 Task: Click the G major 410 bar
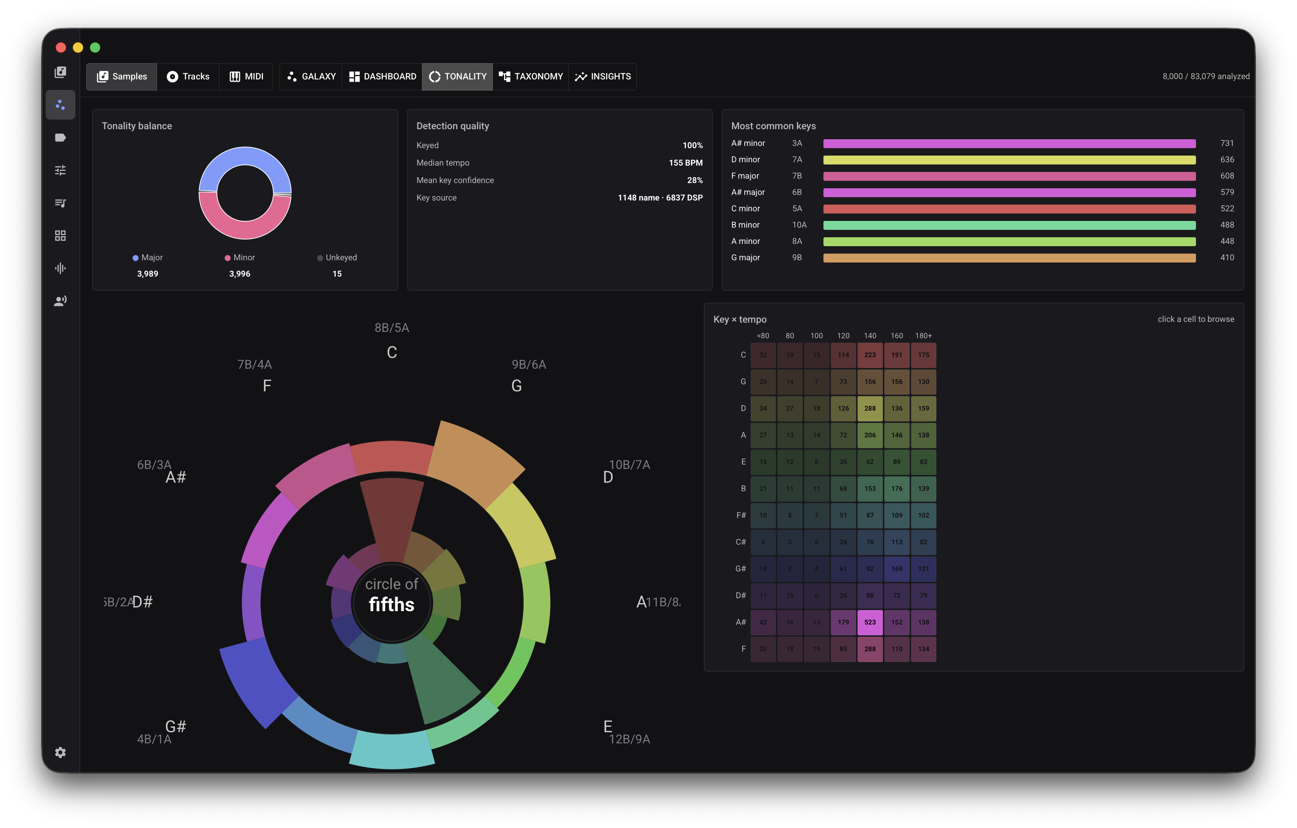click(x=1010, y=258)
